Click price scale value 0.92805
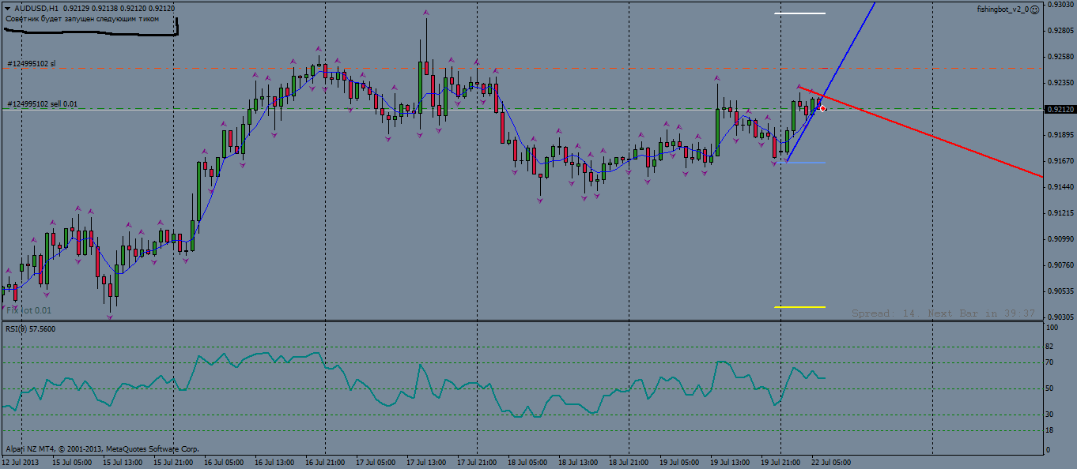This screenshot has width=1077, height=469. 1060,31
